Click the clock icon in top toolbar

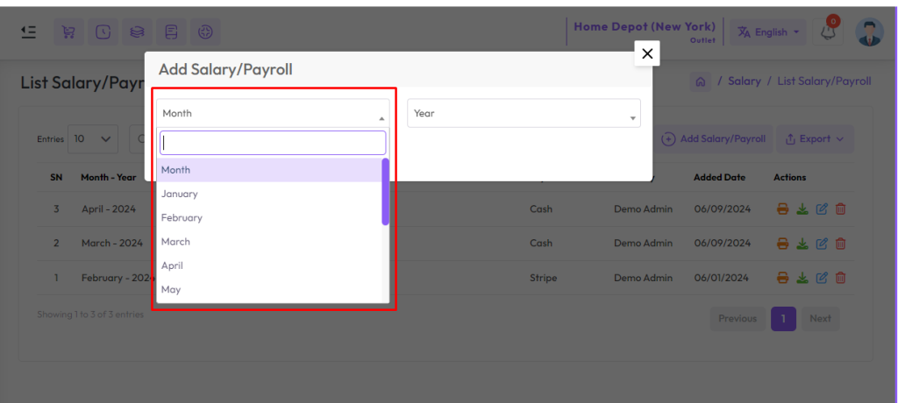click(x=103, y=32)
